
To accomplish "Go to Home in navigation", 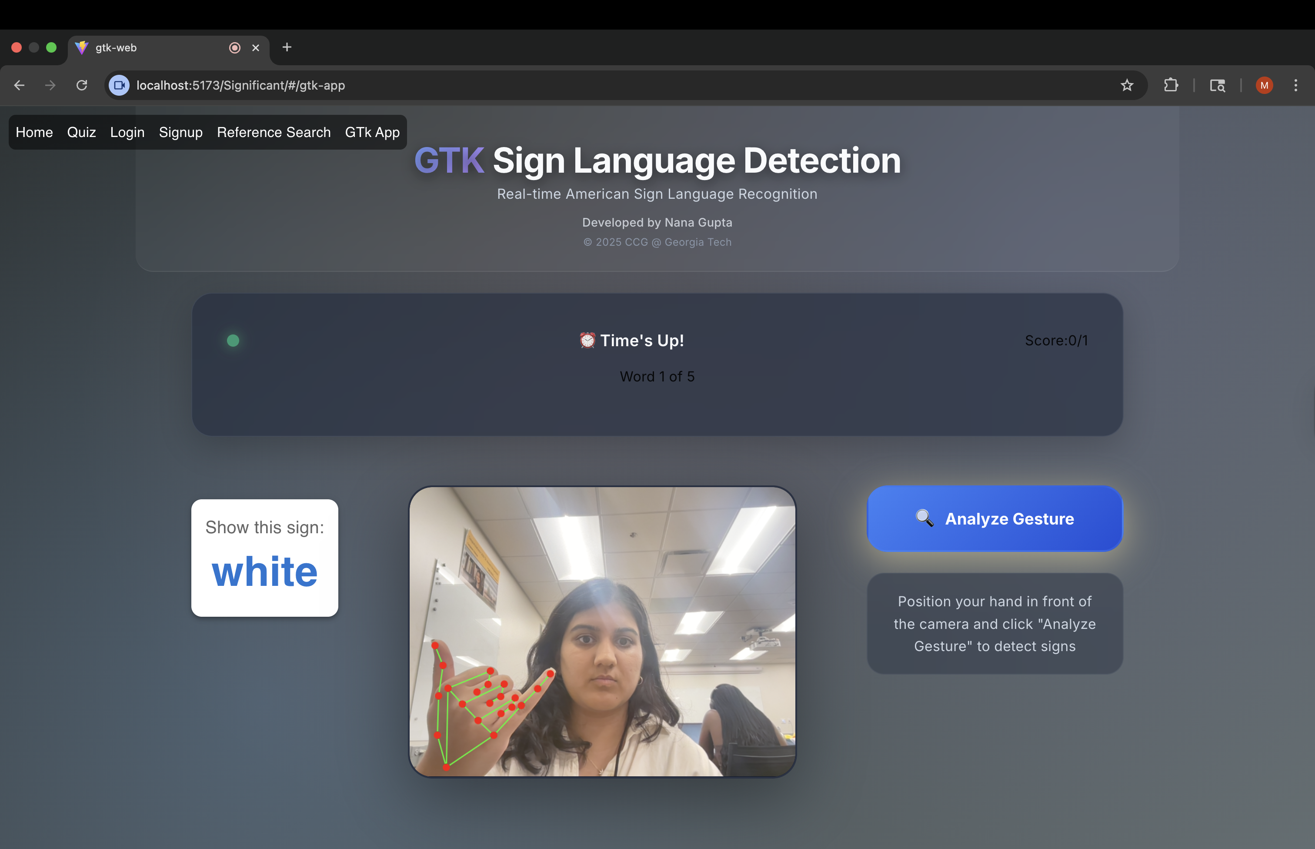I will 34,132.
